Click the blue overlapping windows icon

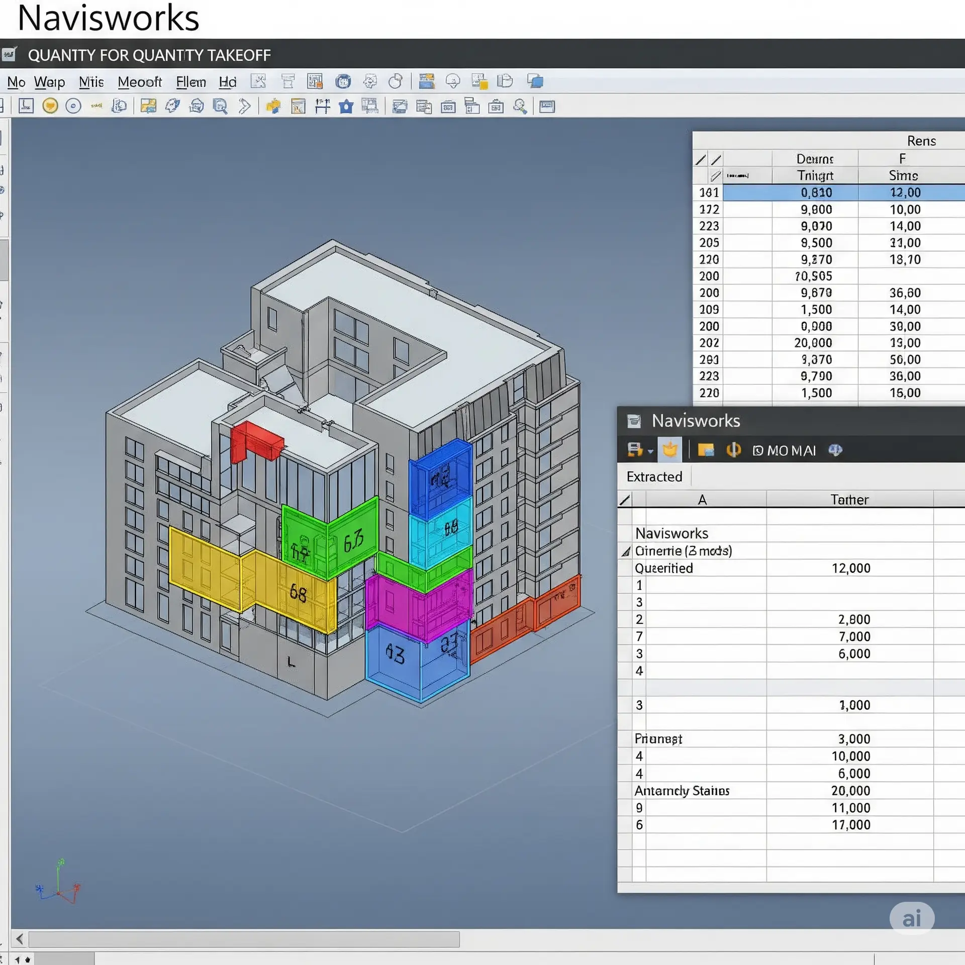pyautogui.click(x=535, y=81)
